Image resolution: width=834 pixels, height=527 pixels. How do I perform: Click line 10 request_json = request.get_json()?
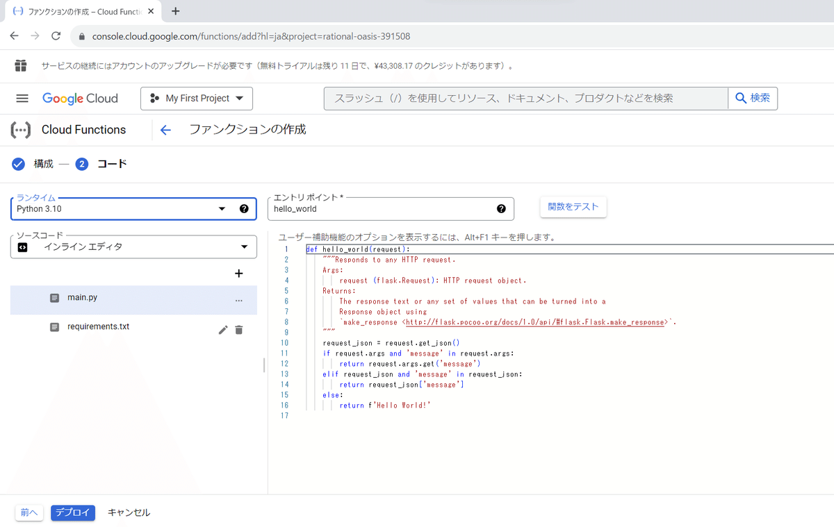[x=391, y=343]
